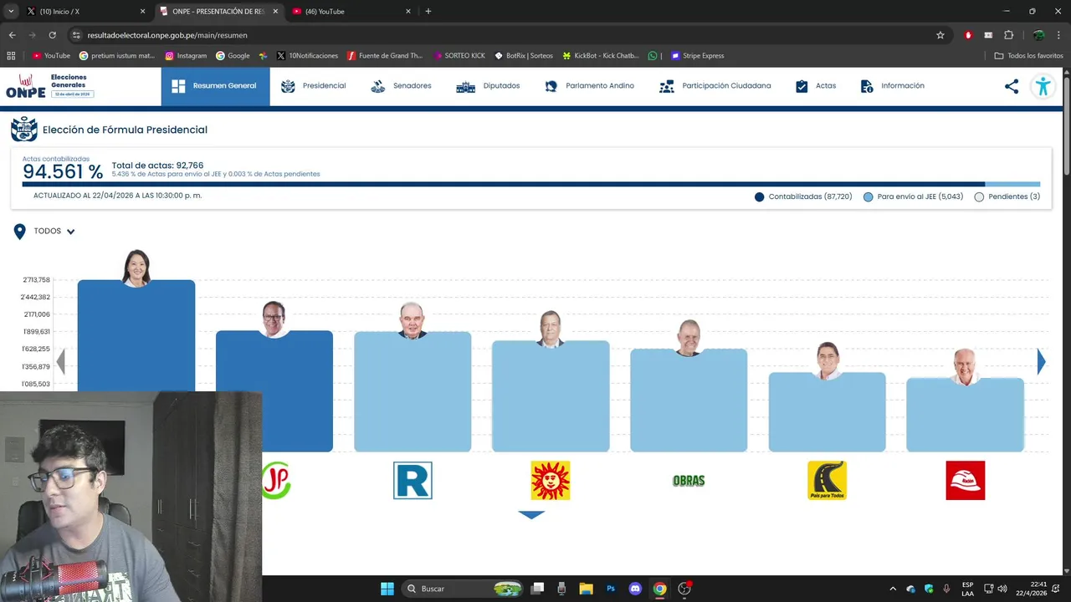Open Task View on the taskbar

pos(537,589)
